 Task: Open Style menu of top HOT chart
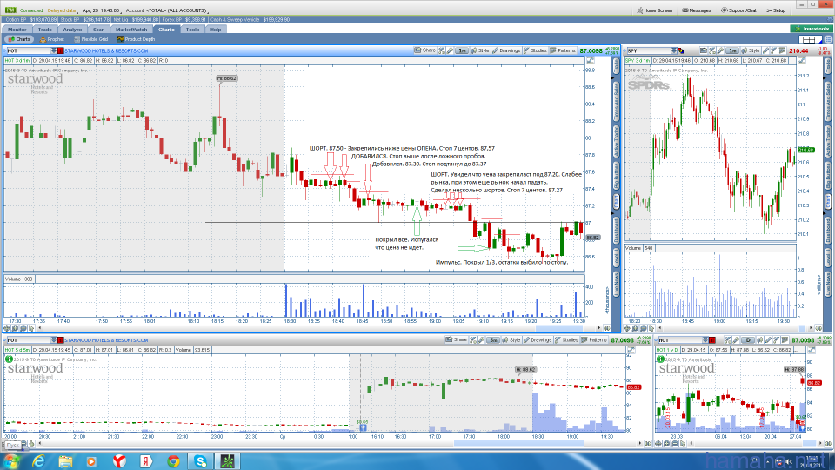(x=480, y=50)
